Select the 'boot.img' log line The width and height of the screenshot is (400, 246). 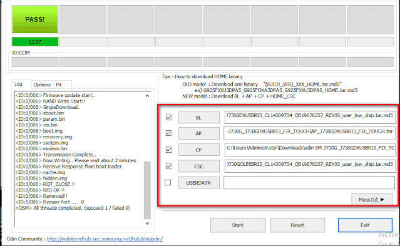pos(39,131)
